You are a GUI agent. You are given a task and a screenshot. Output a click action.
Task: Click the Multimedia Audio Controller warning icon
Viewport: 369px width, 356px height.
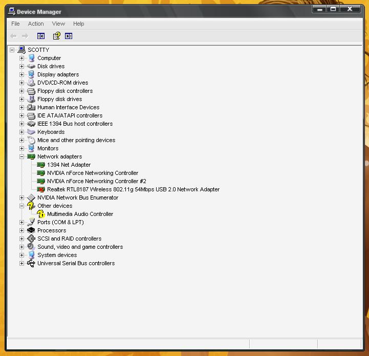(x=41, y=214)
